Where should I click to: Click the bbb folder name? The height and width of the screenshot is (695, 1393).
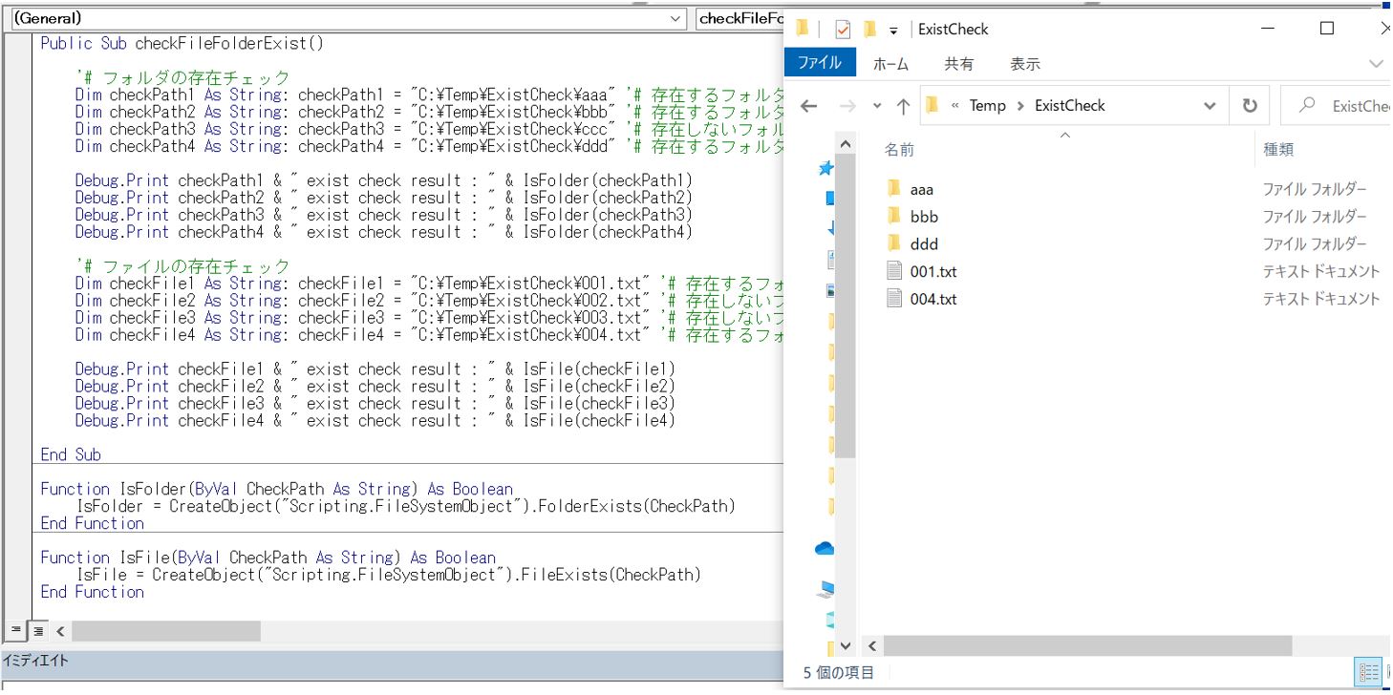[x=925, y=217]
